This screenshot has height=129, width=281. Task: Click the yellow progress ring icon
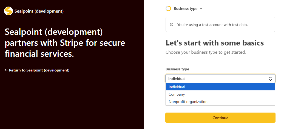[x=168, y=8]
